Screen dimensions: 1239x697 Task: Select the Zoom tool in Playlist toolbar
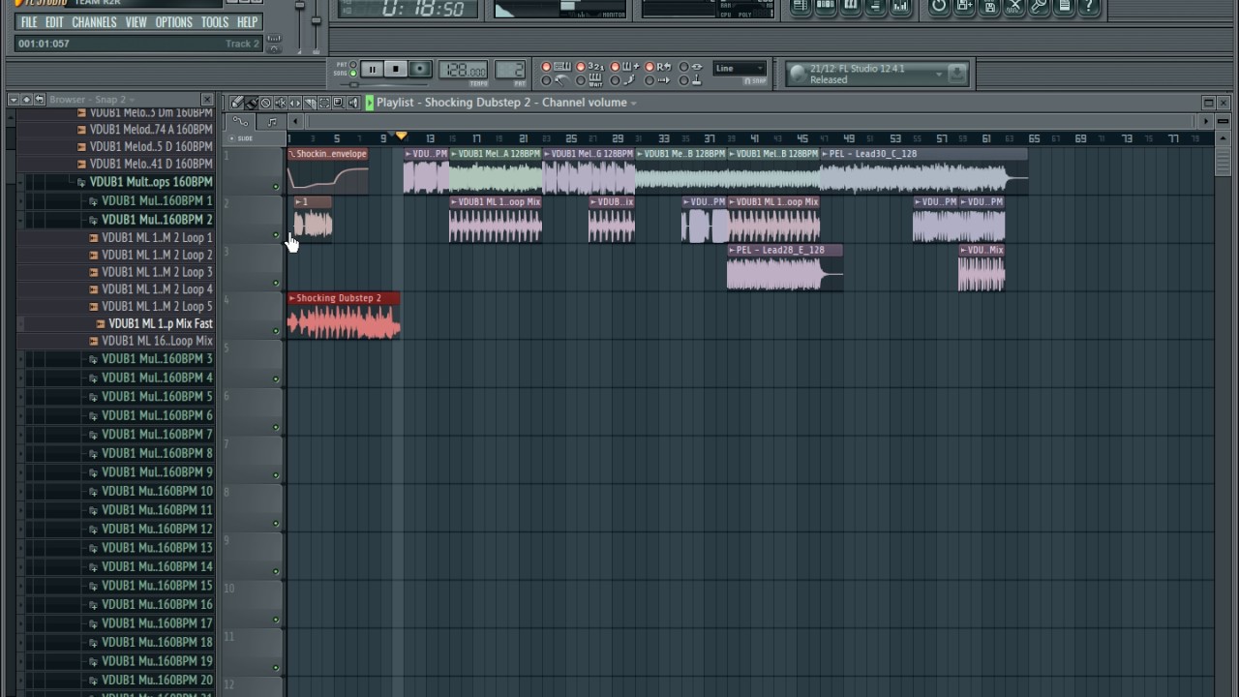pyautogui.click(x=339, y=103)
